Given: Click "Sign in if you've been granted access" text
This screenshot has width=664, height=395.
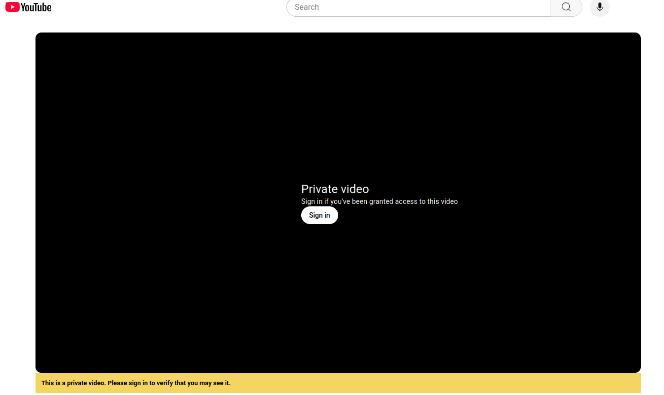Looking at the screenshot, I should coord(380,201).
